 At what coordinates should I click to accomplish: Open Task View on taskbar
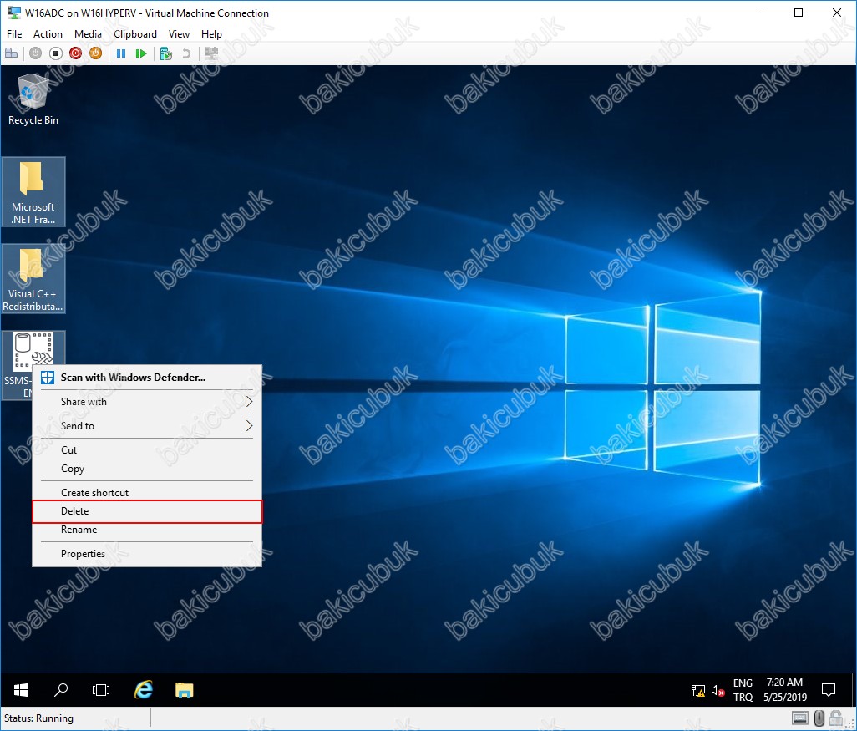pyautogui.click(x=101, y=690)
